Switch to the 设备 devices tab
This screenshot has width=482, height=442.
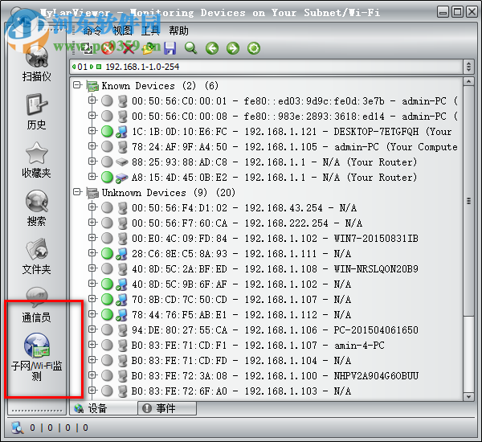click(x=104, y=408)
